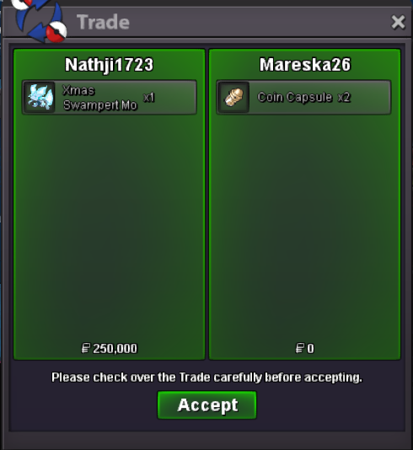The height and width of the screenshot is (450, 413).
Task: Click the Coin Capsule item icon
Action: (x=234, y=97)
